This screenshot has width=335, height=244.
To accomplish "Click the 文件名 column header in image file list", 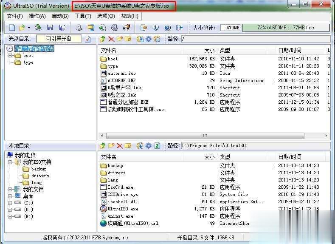I will 141,51.
